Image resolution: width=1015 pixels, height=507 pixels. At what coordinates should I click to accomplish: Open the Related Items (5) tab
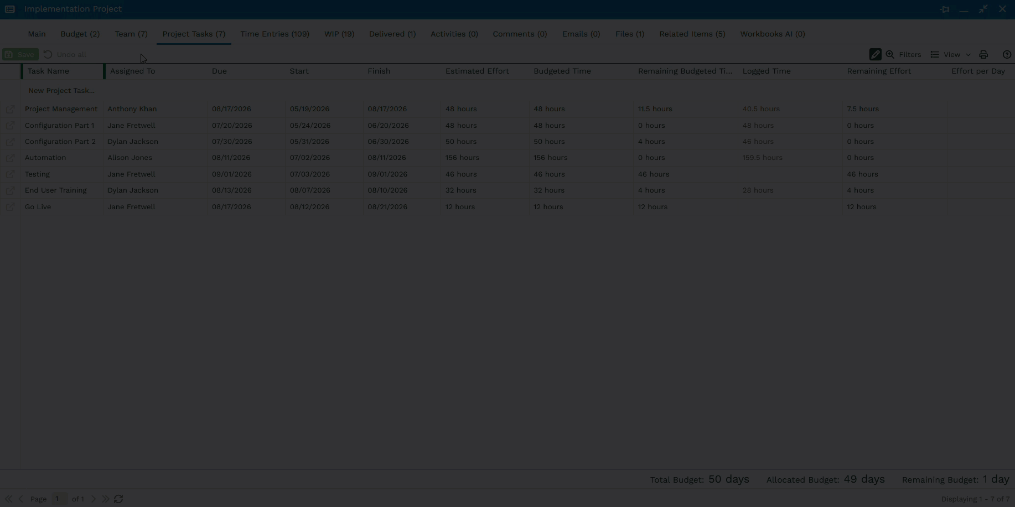(x=692, y=34)
